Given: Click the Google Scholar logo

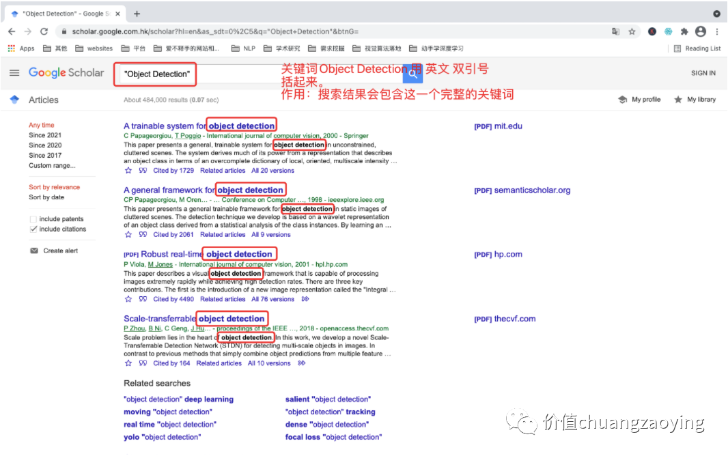Looking at the screenshot, I should click(x=66, y=73).
